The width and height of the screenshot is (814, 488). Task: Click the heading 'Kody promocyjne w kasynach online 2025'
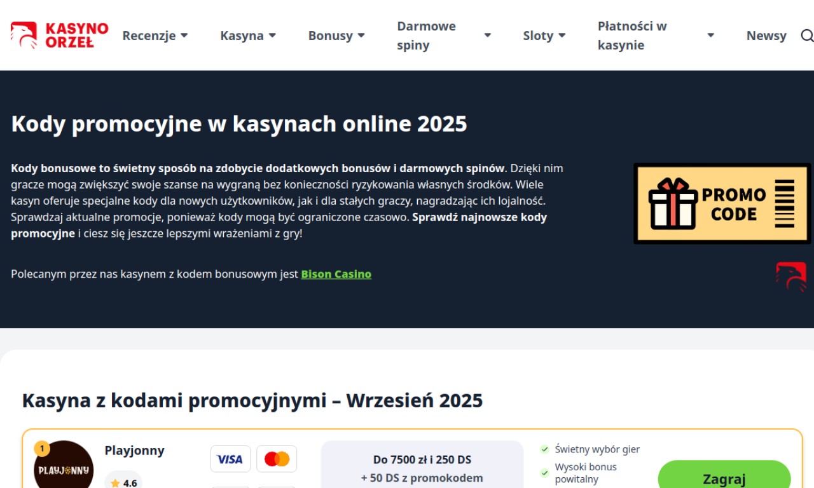pos(239,123)
